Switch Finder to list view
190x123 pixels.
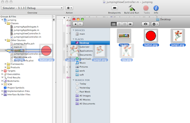pos(119,24)
